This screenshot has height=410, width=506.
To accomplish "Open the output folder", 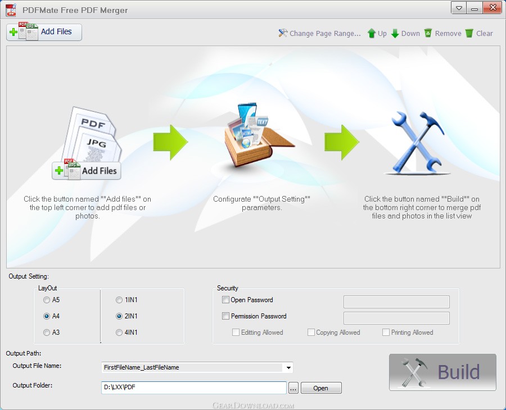I will (x=321, y=388).
